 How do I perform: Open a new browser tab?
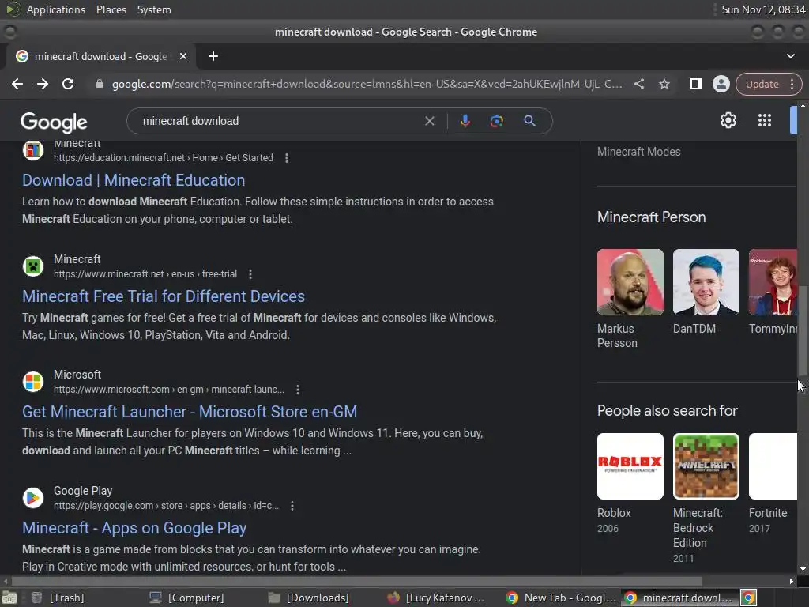pyautogui.click(x=213, y=56)
